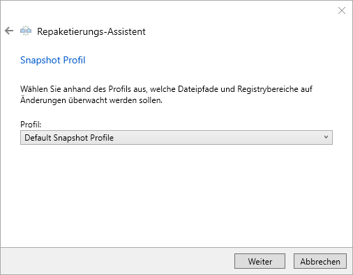Cancel the wizard with Abbrechen
The width and height of the screenshot is (353, 275).
(320, 261)
